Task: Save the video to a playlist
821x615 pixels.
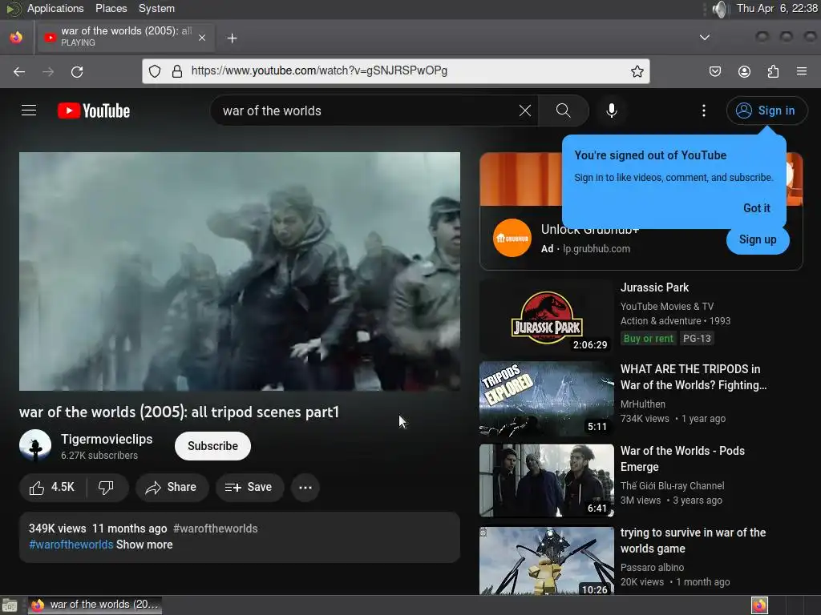Action: (x=249, y=488)
